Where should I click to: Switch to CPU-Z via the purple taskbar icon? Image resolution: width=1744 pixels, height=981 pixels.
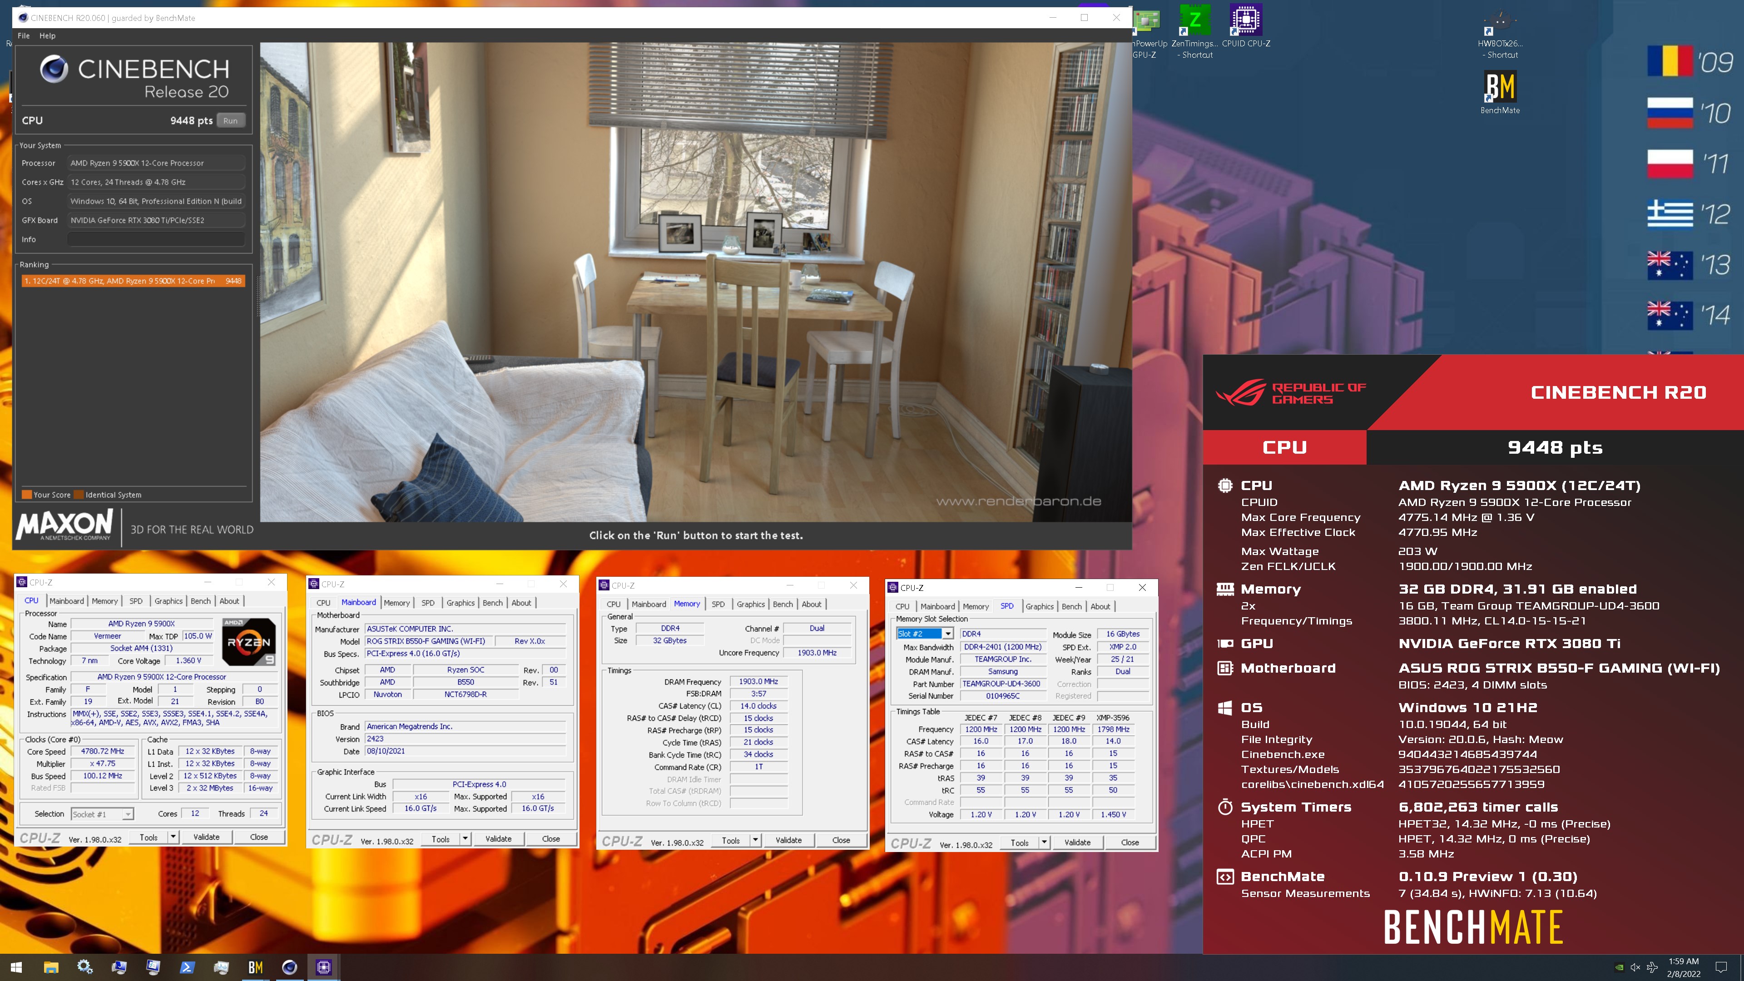[x=324, y=967]
